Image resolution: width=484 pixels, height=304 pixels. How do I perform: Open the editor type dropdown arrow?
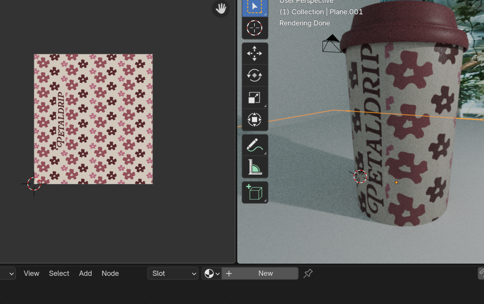click(11, 273)
